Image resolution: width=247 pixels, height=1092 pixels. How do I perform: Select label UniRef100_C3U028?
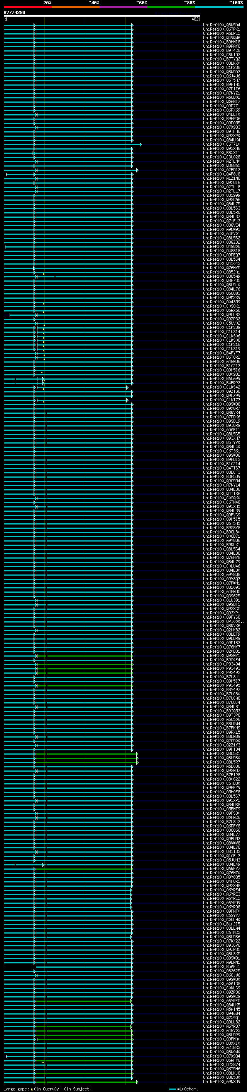222,157
